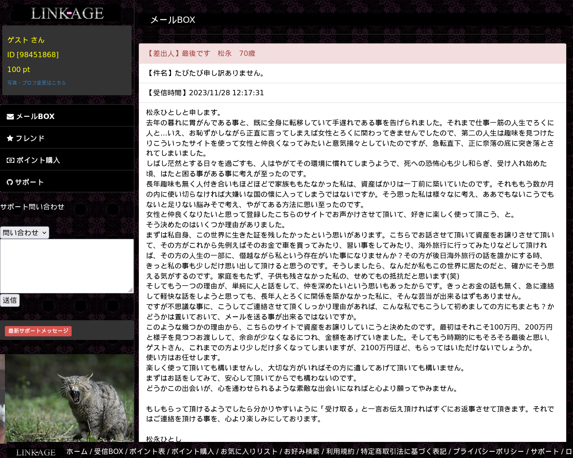Click the money icon beside ポイント購入
573x458 pixels.
[x=10, y=160]
